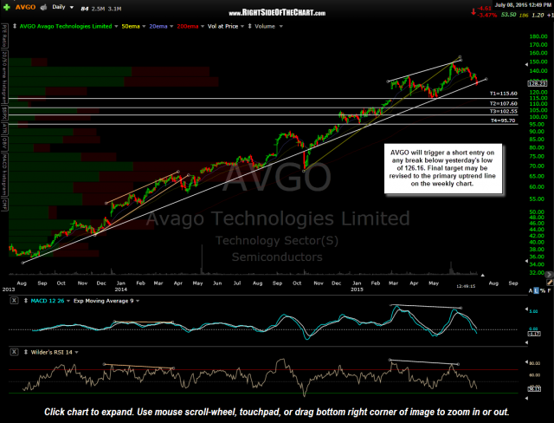Image resolution: width=554 pixels, height=423 pixels.
Task: Click the T2=107.60 target line label
Action: [503, 104]
